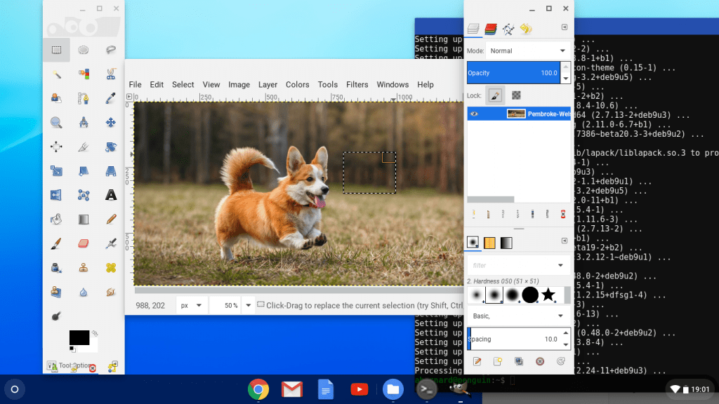This screenshot has height=404, width=719.
Task: Click the Color Picker eyedropper tool
Action: pyautogui.click(x=110, y=98)
